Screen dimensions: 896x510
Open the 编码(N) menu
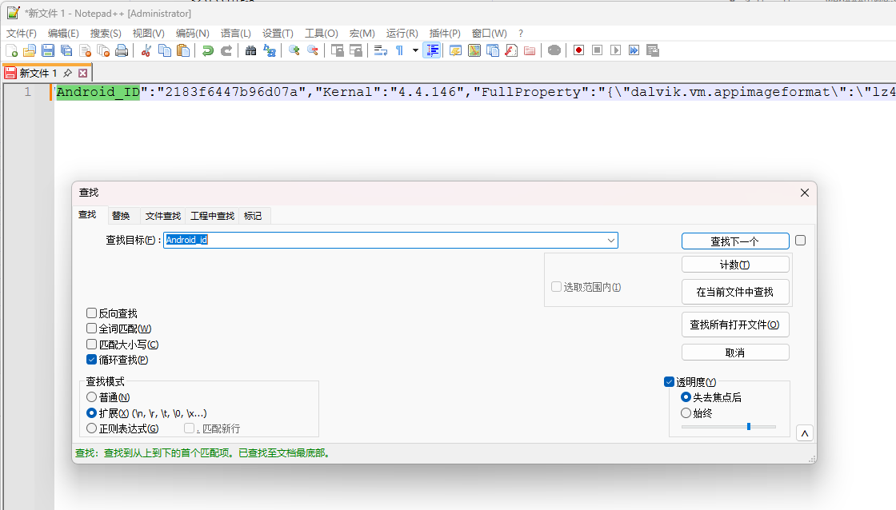pos(193,33)
